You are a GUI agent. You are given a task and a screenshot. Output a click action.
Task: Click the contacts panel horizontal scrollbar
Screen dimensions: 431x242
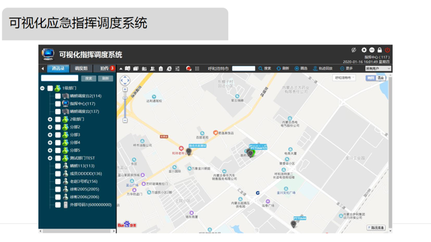click(x=77, y=231)
